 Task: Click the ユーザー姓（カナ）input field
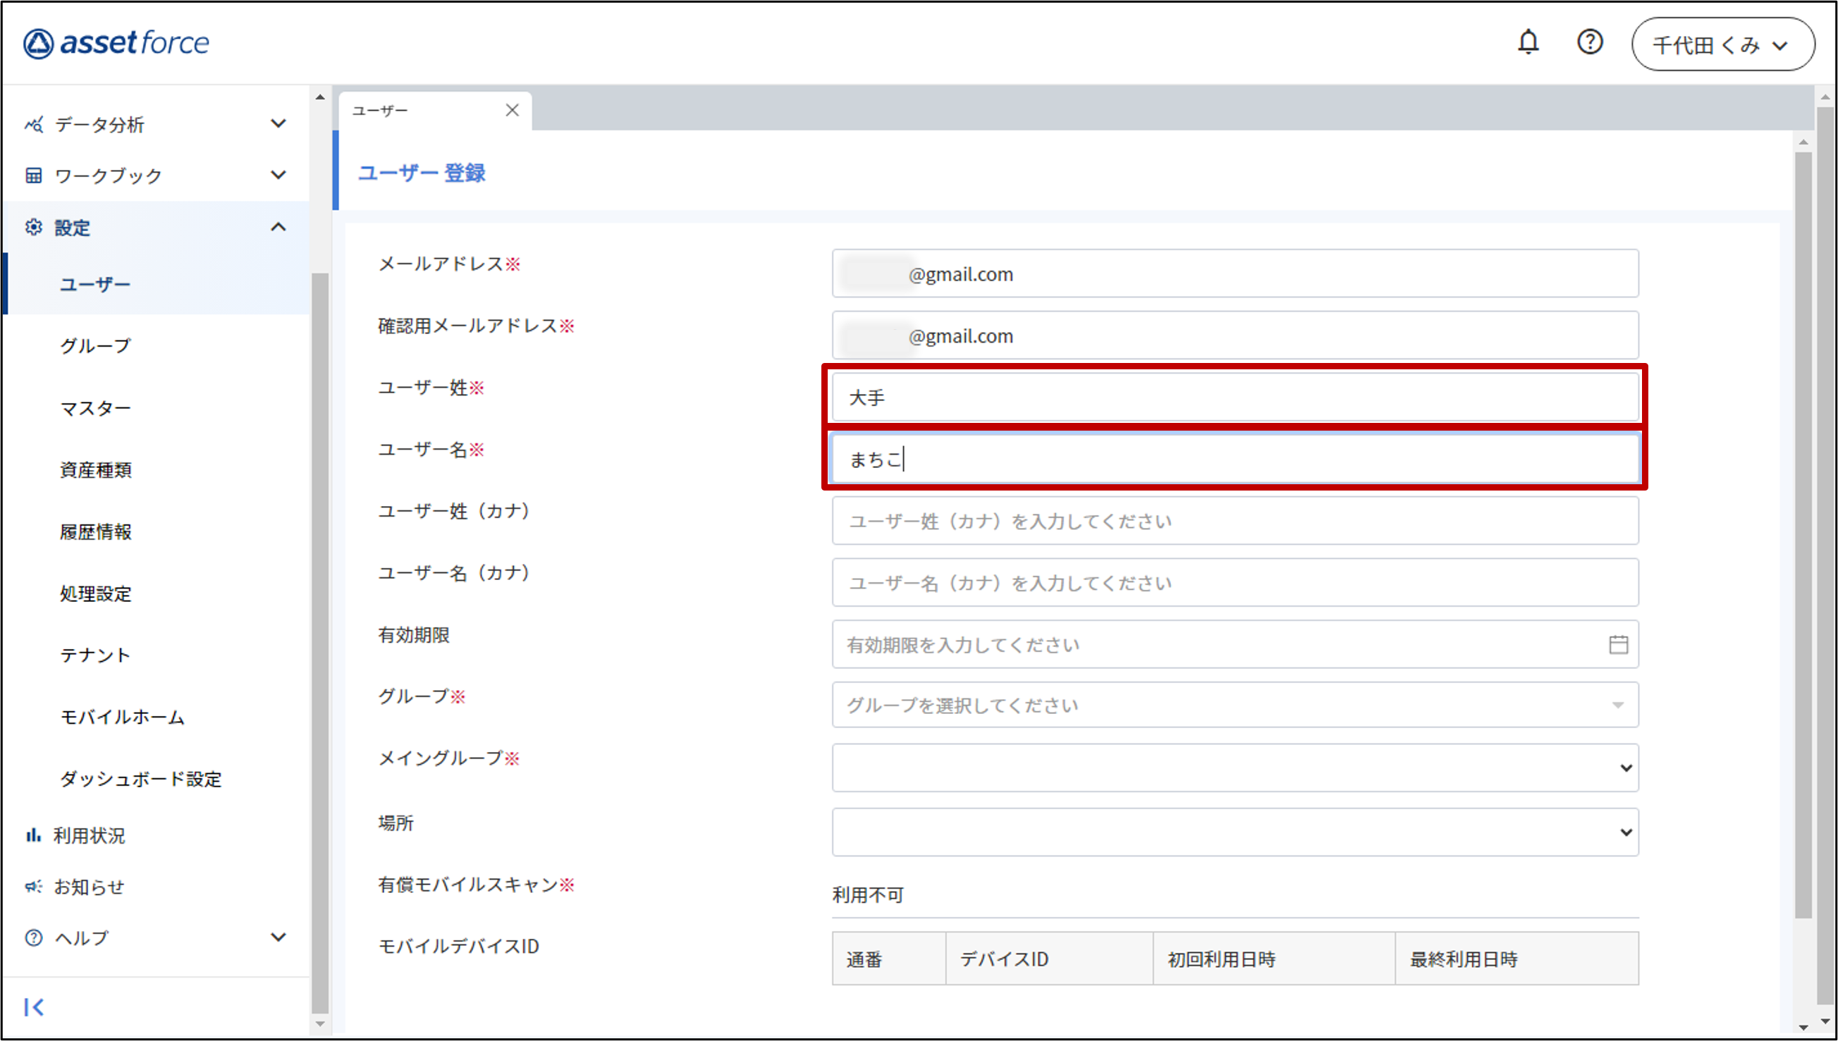[x=1234, y=520]
